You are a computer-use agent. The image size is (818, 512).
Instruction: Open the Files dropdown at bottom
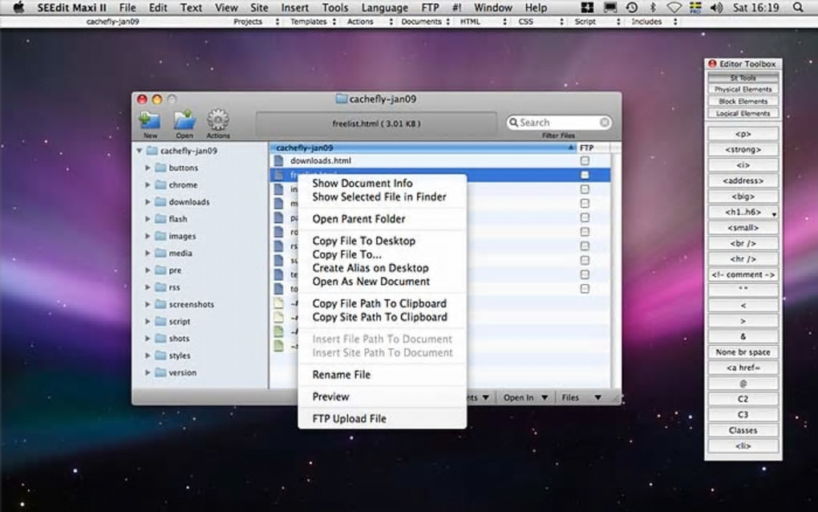[x=581, y=397]
